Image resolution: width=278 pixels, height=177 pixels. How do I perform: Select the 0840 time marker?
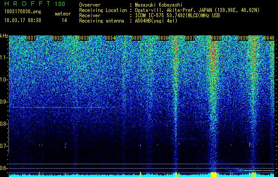[269, 38]
